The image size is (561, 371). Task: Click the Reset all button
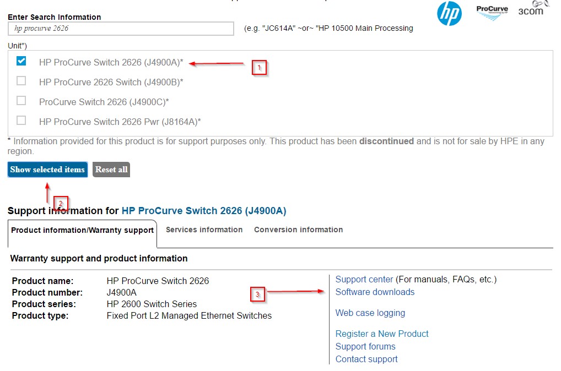point(111,170)
